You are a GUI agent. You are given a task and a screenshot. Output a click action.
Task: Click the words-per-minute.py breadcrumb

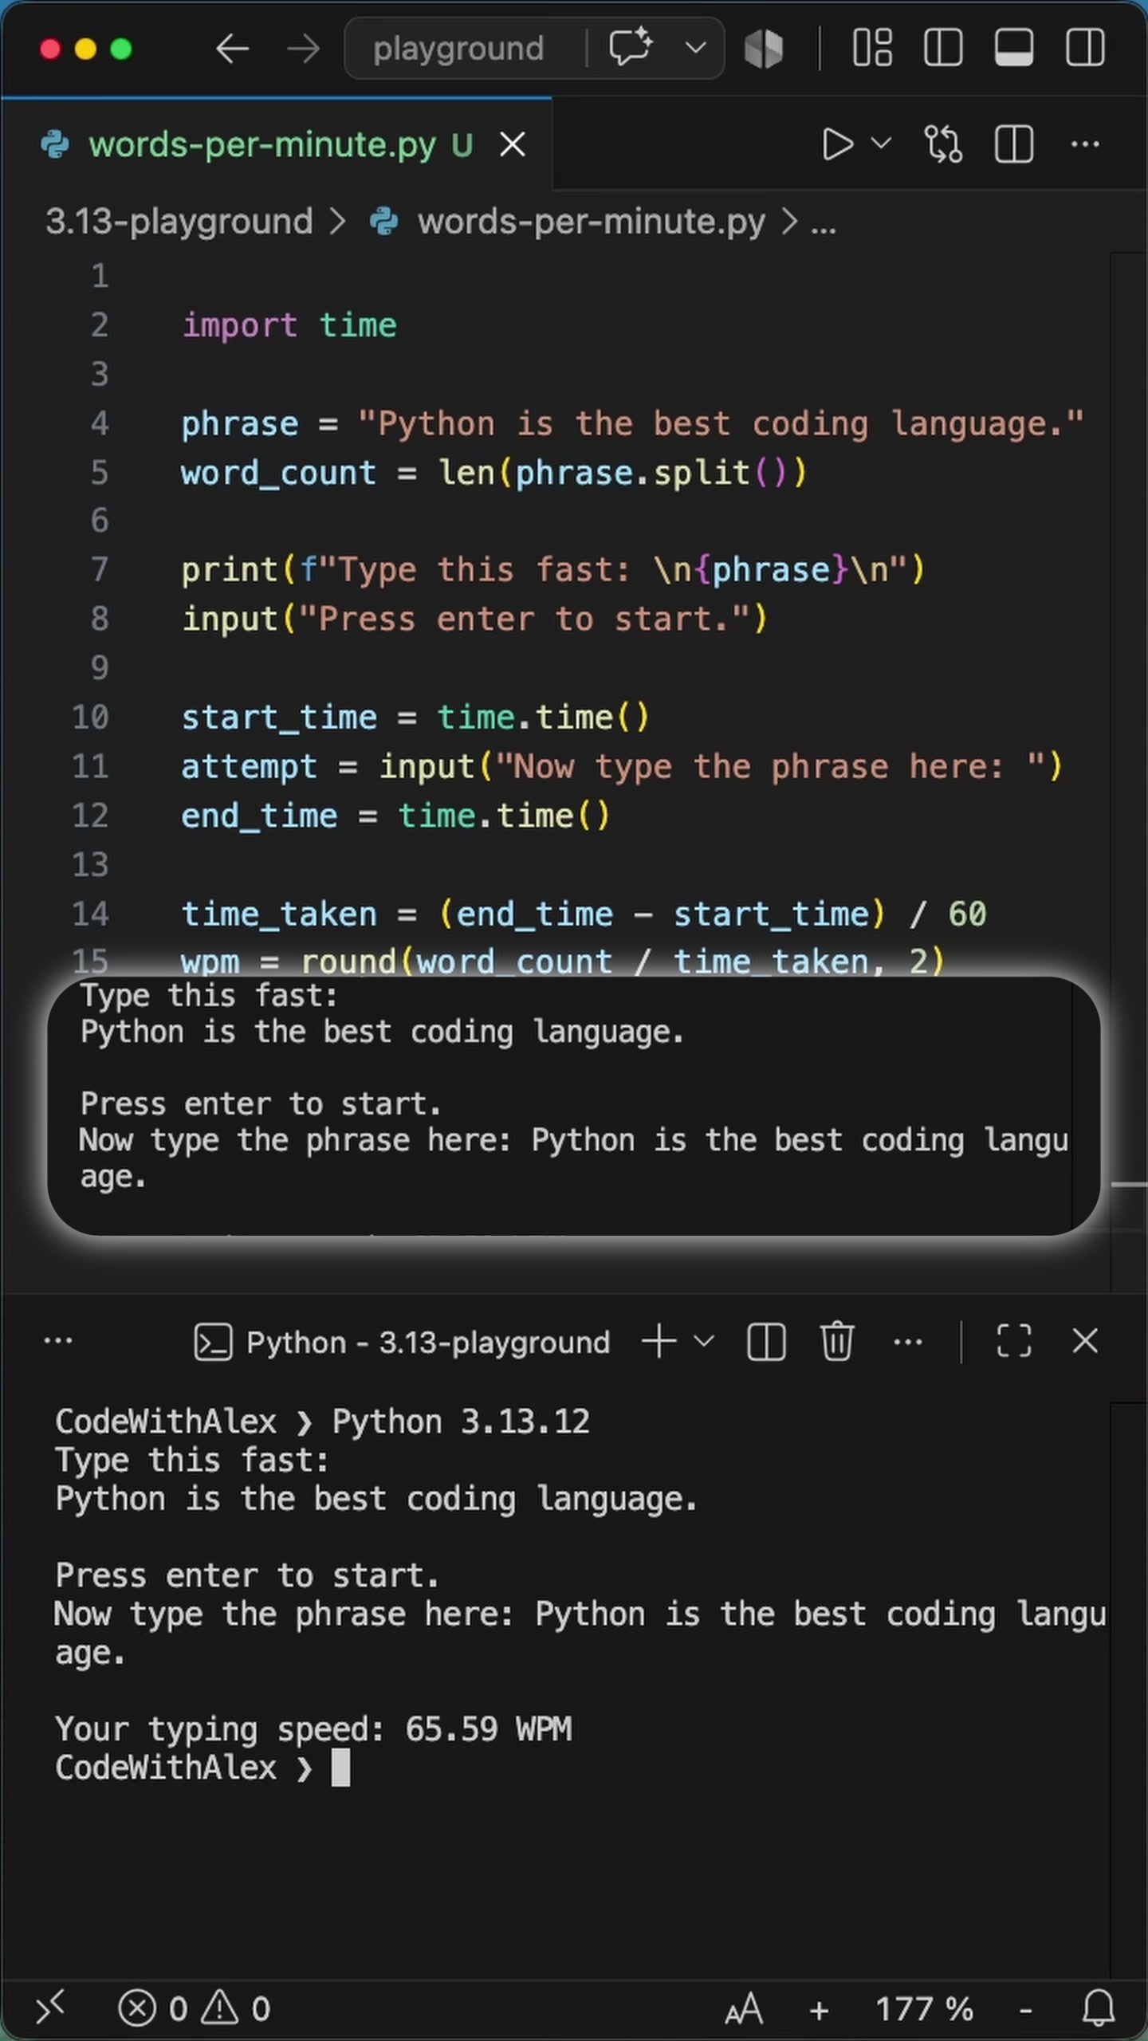pyautogui.click(x=591, y=222)
